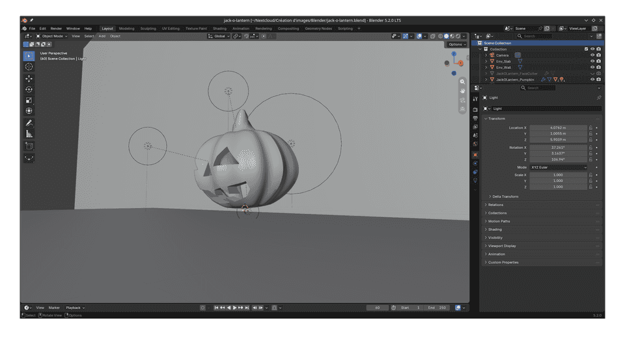Toggle camera view gizmo icon
The height and width of the screenshot is (342, 625).
click(x=462, y=100)
